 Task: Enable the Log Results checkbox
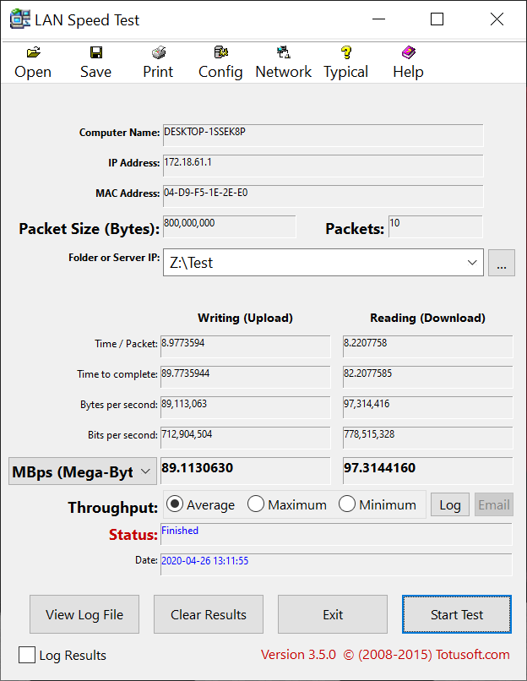coord(27,655)
